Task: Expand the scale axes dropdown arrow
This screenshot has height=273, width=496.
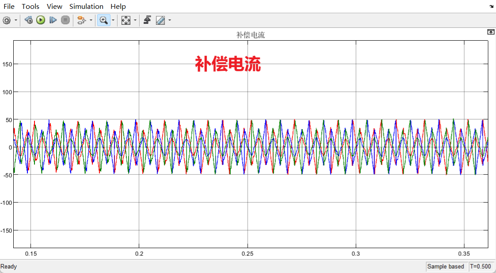Action: (x=135, y=20)
